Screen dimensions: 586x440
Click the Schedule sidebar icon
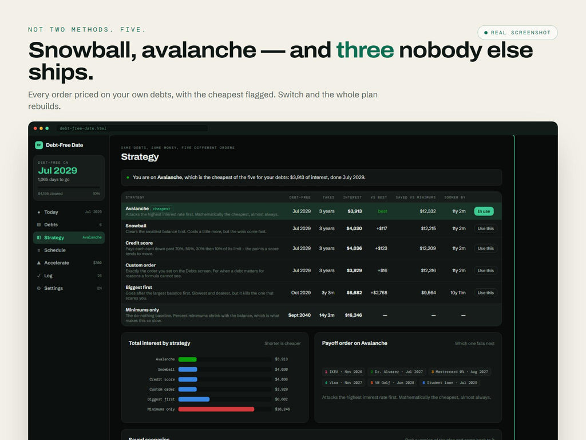coord(38,250)
